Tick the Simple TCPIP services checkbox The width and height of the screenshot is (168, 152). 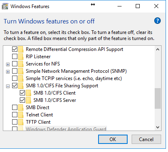pyautogui.click(x=15, y=78)
